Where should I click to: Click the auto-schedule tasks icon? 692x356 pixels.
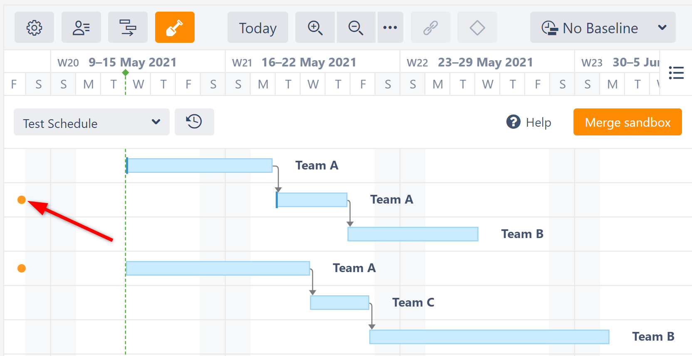128,27
